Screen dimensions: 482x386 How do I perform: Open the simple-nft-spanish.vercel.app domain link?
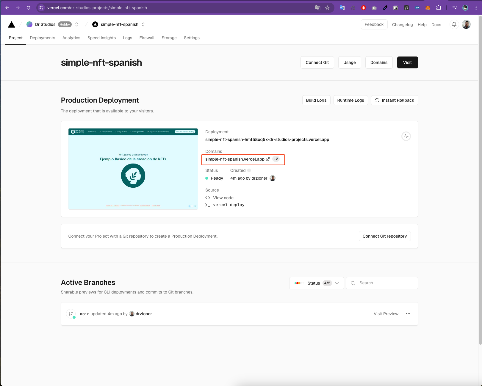pos(235,159)
